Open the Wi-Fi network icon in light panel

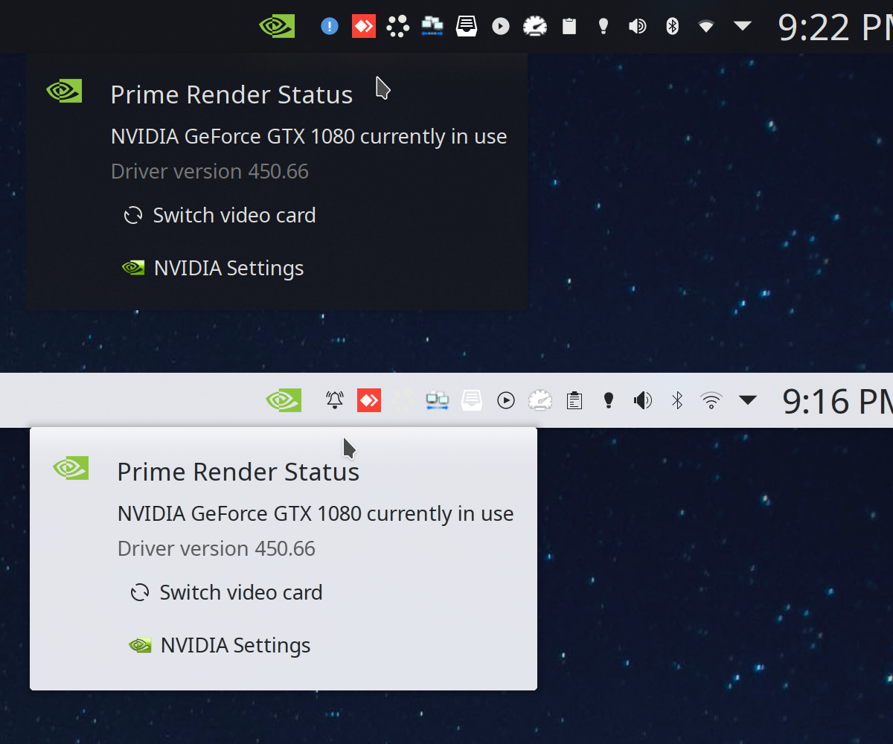[711, 401]
